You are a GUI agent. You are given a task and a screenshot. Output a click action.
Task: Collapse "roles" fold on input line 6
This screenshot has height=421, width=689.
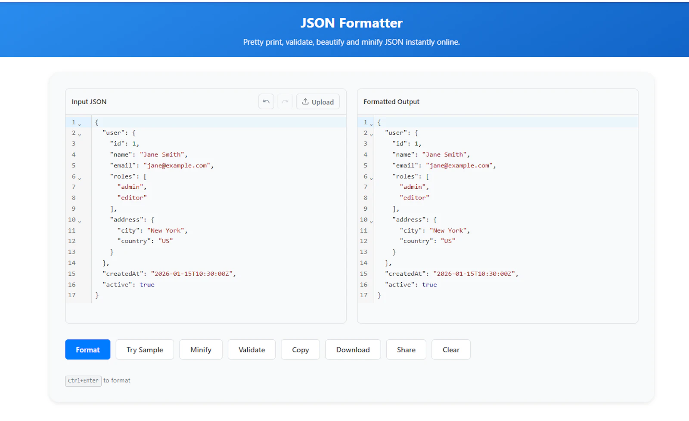pos(80,178)
